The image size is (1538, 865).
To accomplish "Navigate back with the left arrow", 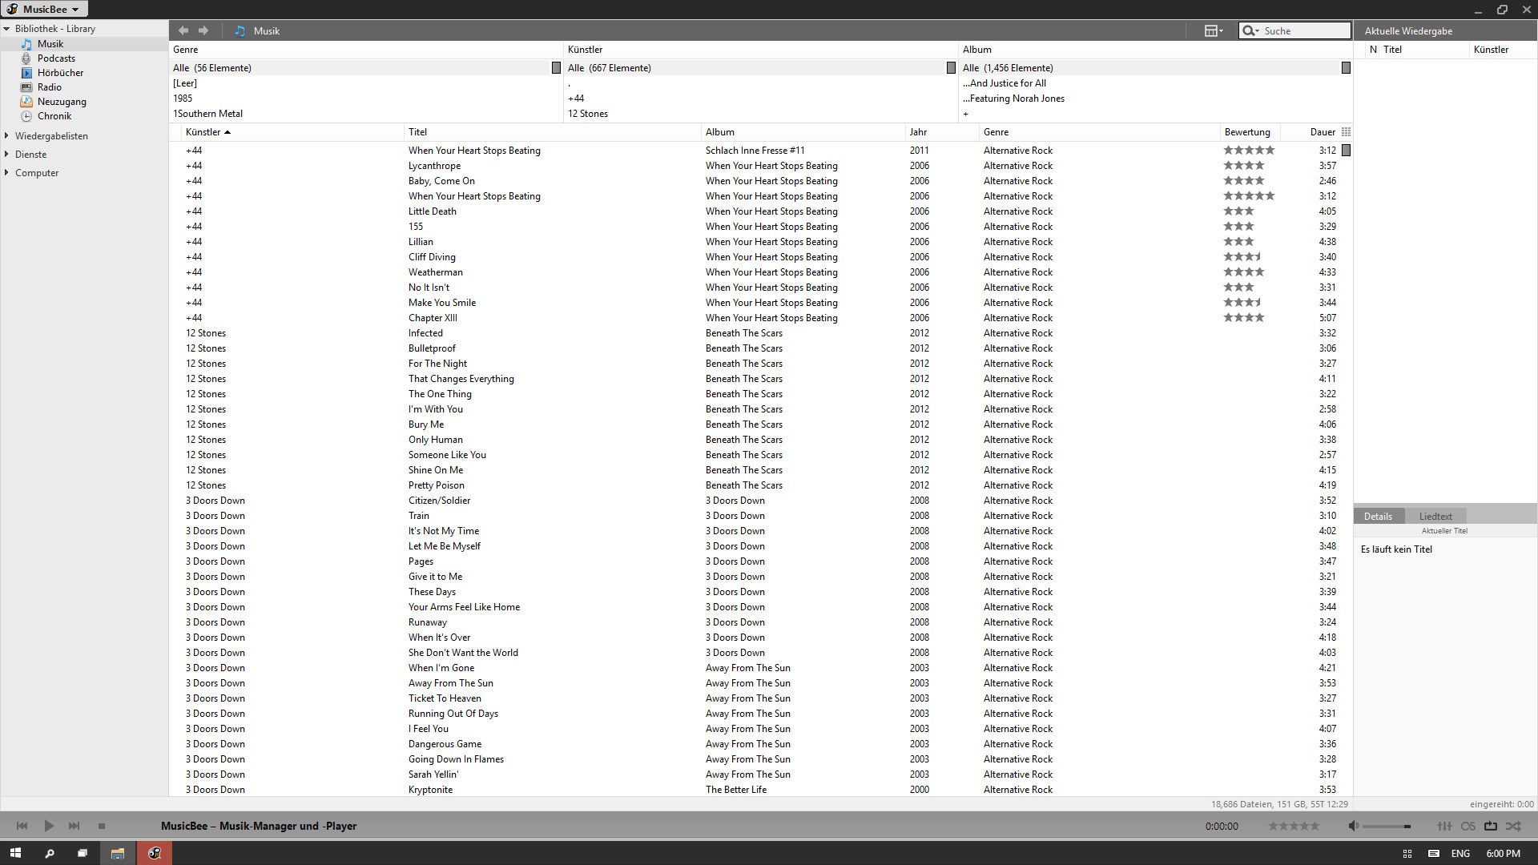I will click(x=183, y=30).
